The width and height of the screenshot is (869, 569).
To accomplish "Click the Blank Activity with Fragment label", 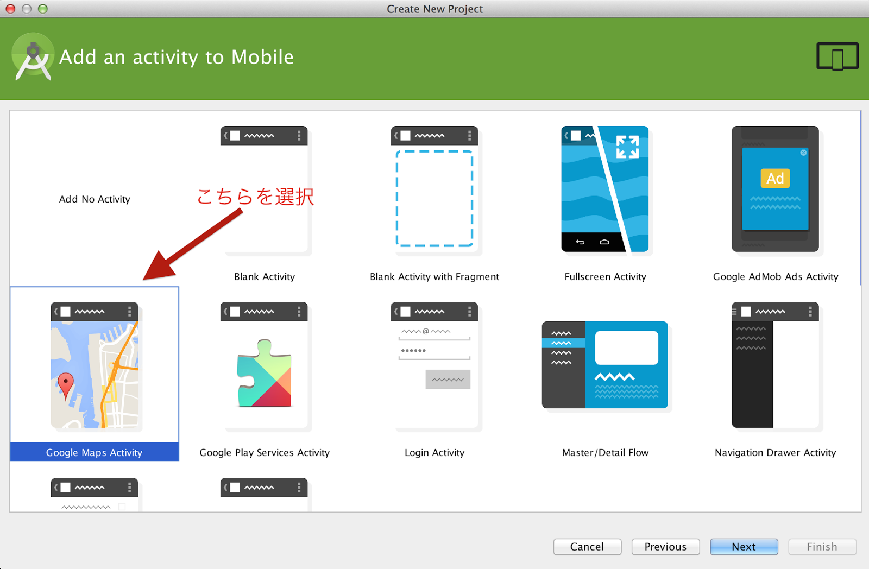I will pyautogui.click(x=434, y=276).
